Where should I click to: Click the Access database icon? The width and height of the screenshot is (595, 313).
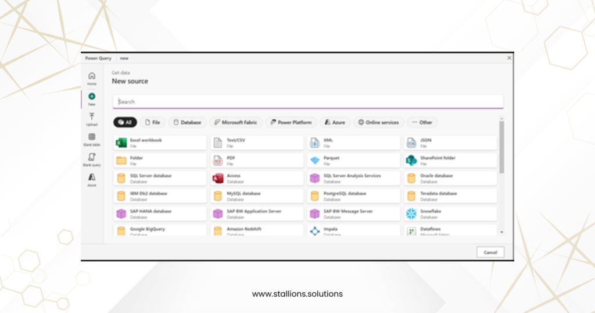[218, 178]
